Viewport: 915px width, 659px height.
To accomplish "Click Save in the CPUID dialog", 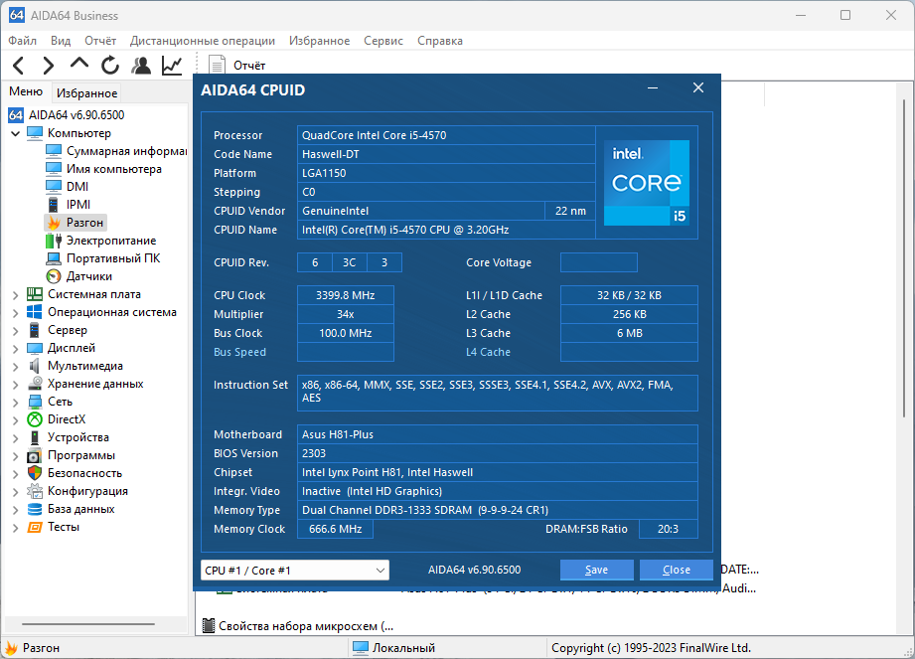I will tap(596, 570).
